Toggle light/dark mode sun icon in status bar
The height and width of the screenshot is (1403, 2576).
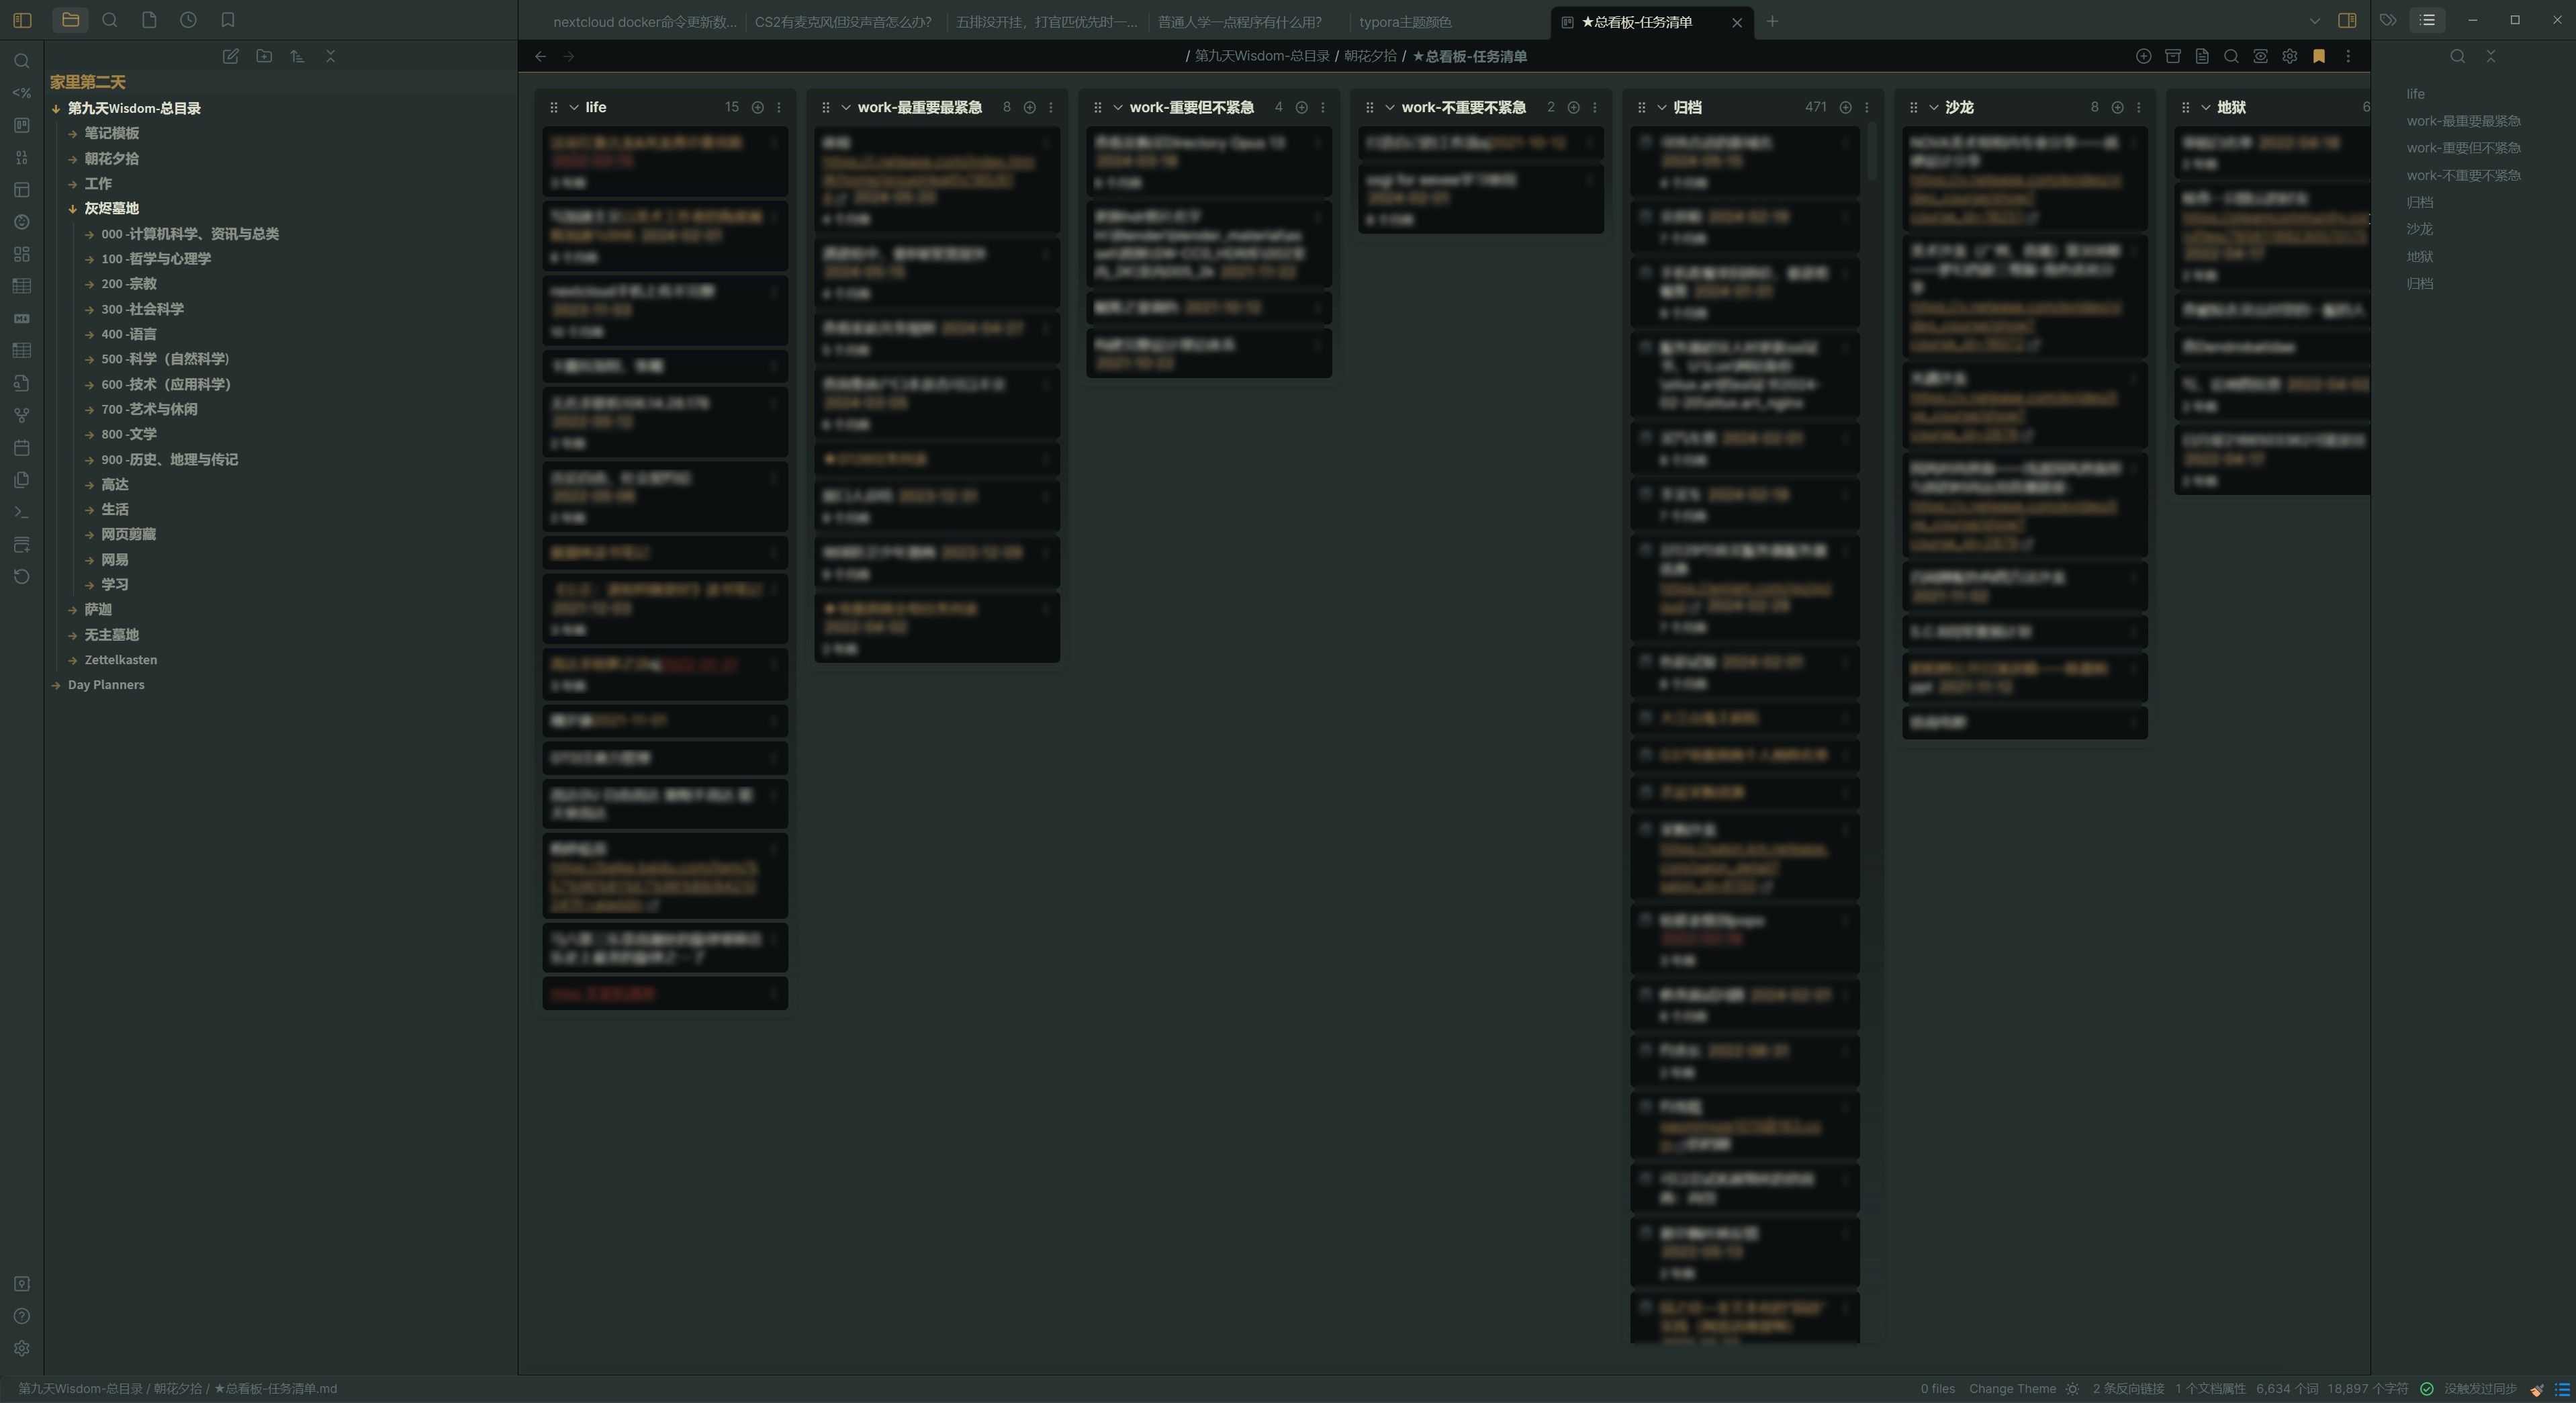coord(2072,1389)
